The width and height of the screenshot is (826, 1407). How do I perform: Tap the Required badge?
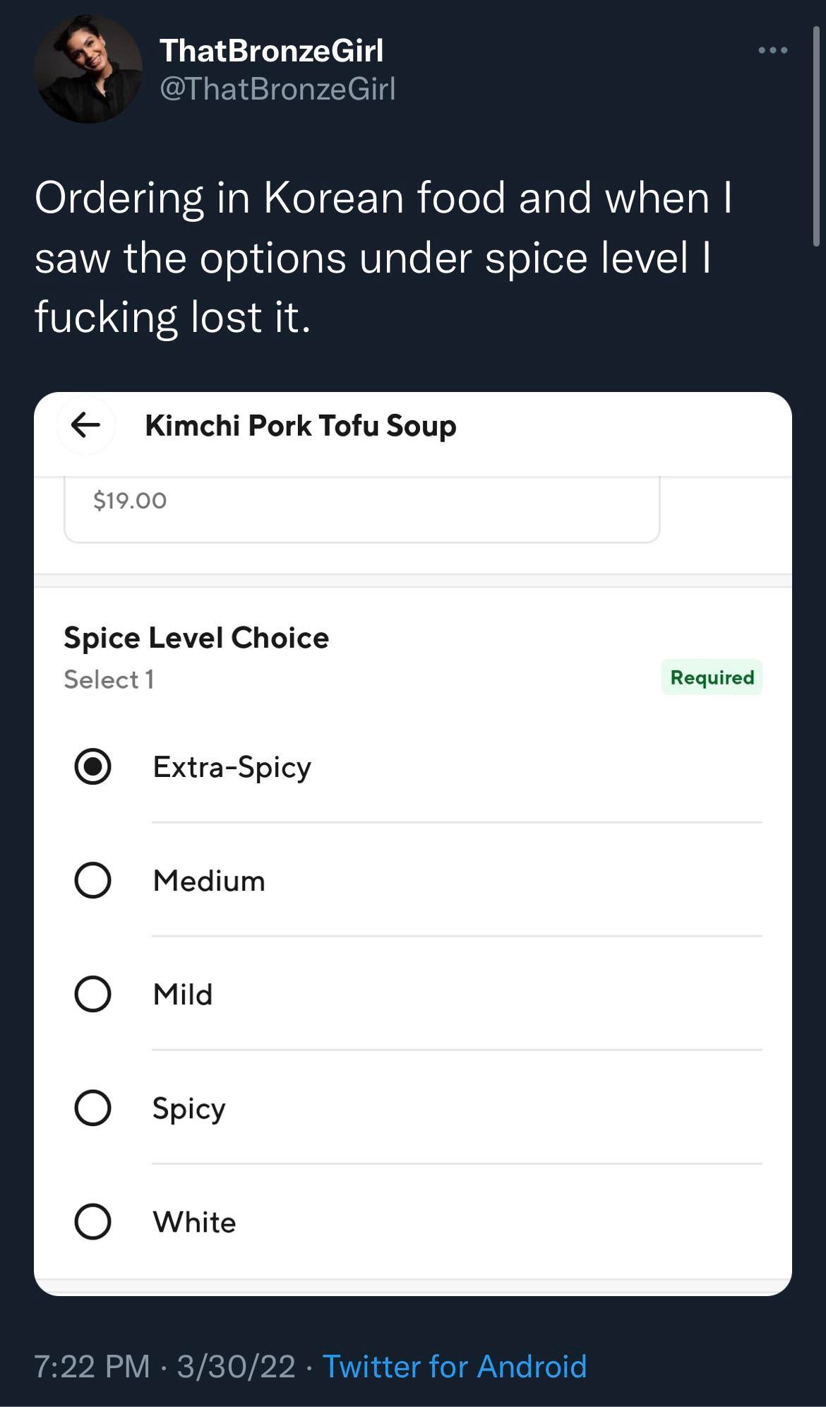(712, 677)
